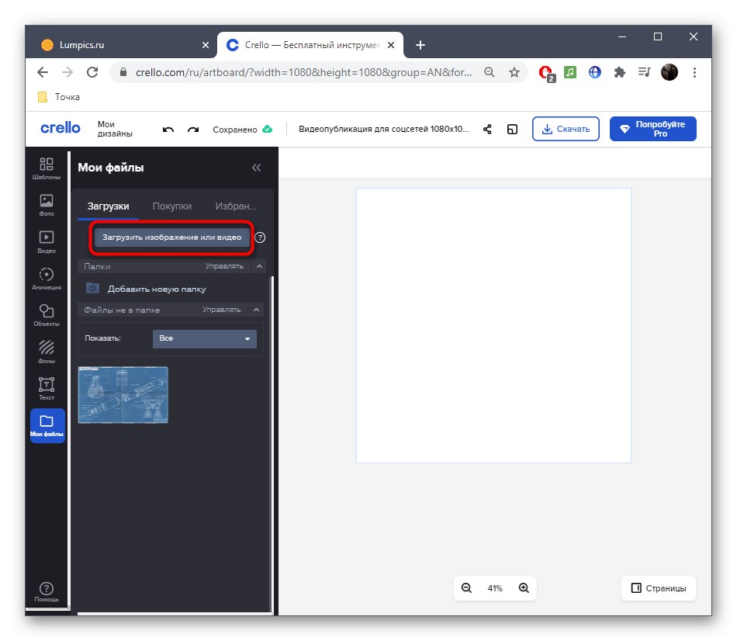Click the globe extension icon
737x641 pixels.
click(595, 72)
